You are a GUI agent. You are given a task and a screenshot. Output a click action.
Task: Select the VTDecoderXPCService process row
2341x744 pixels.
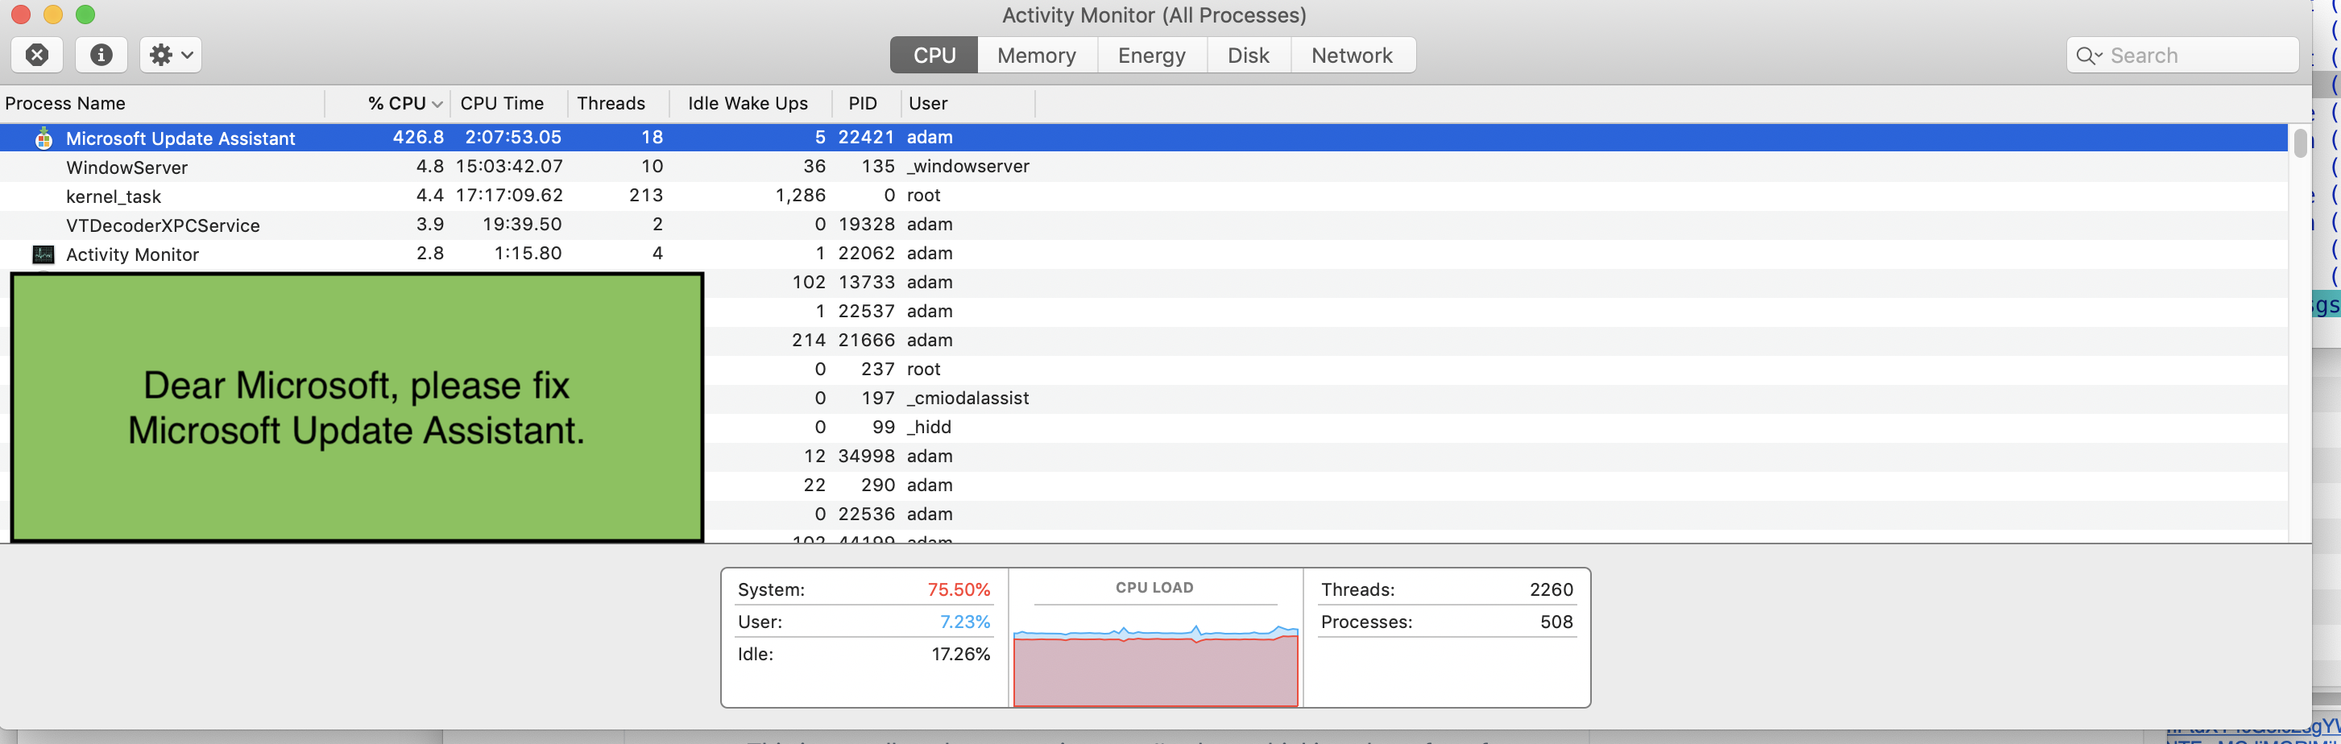[1143, 225]
